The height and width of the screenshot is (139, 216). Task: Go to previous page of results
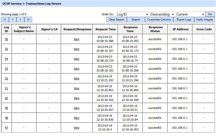(x=13, y=20)
